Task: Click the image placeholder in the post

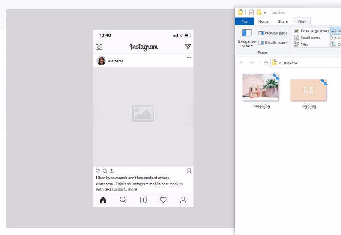Action: 143,113
